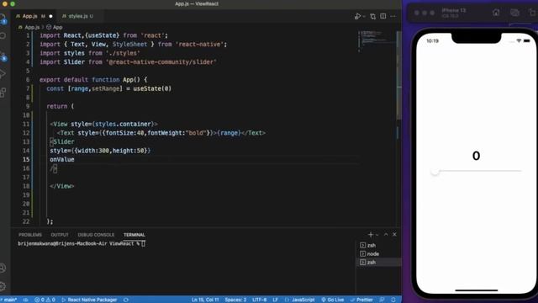Minimize the VS Code window
Image resolution: width=538 pixels, height=303 pixels.
point(5,3)
